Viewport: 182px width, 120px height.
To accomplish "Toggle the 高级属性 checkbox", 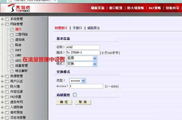I will coord(75,95).
